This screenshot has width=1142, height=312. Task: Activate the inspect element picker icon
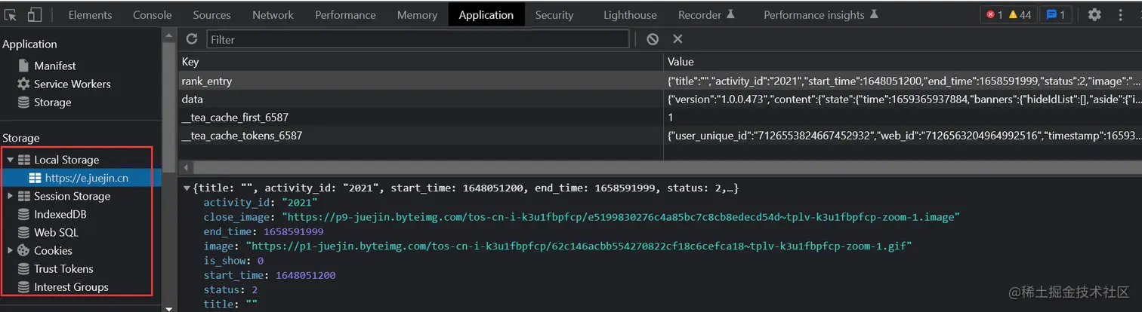pos(10,15)
